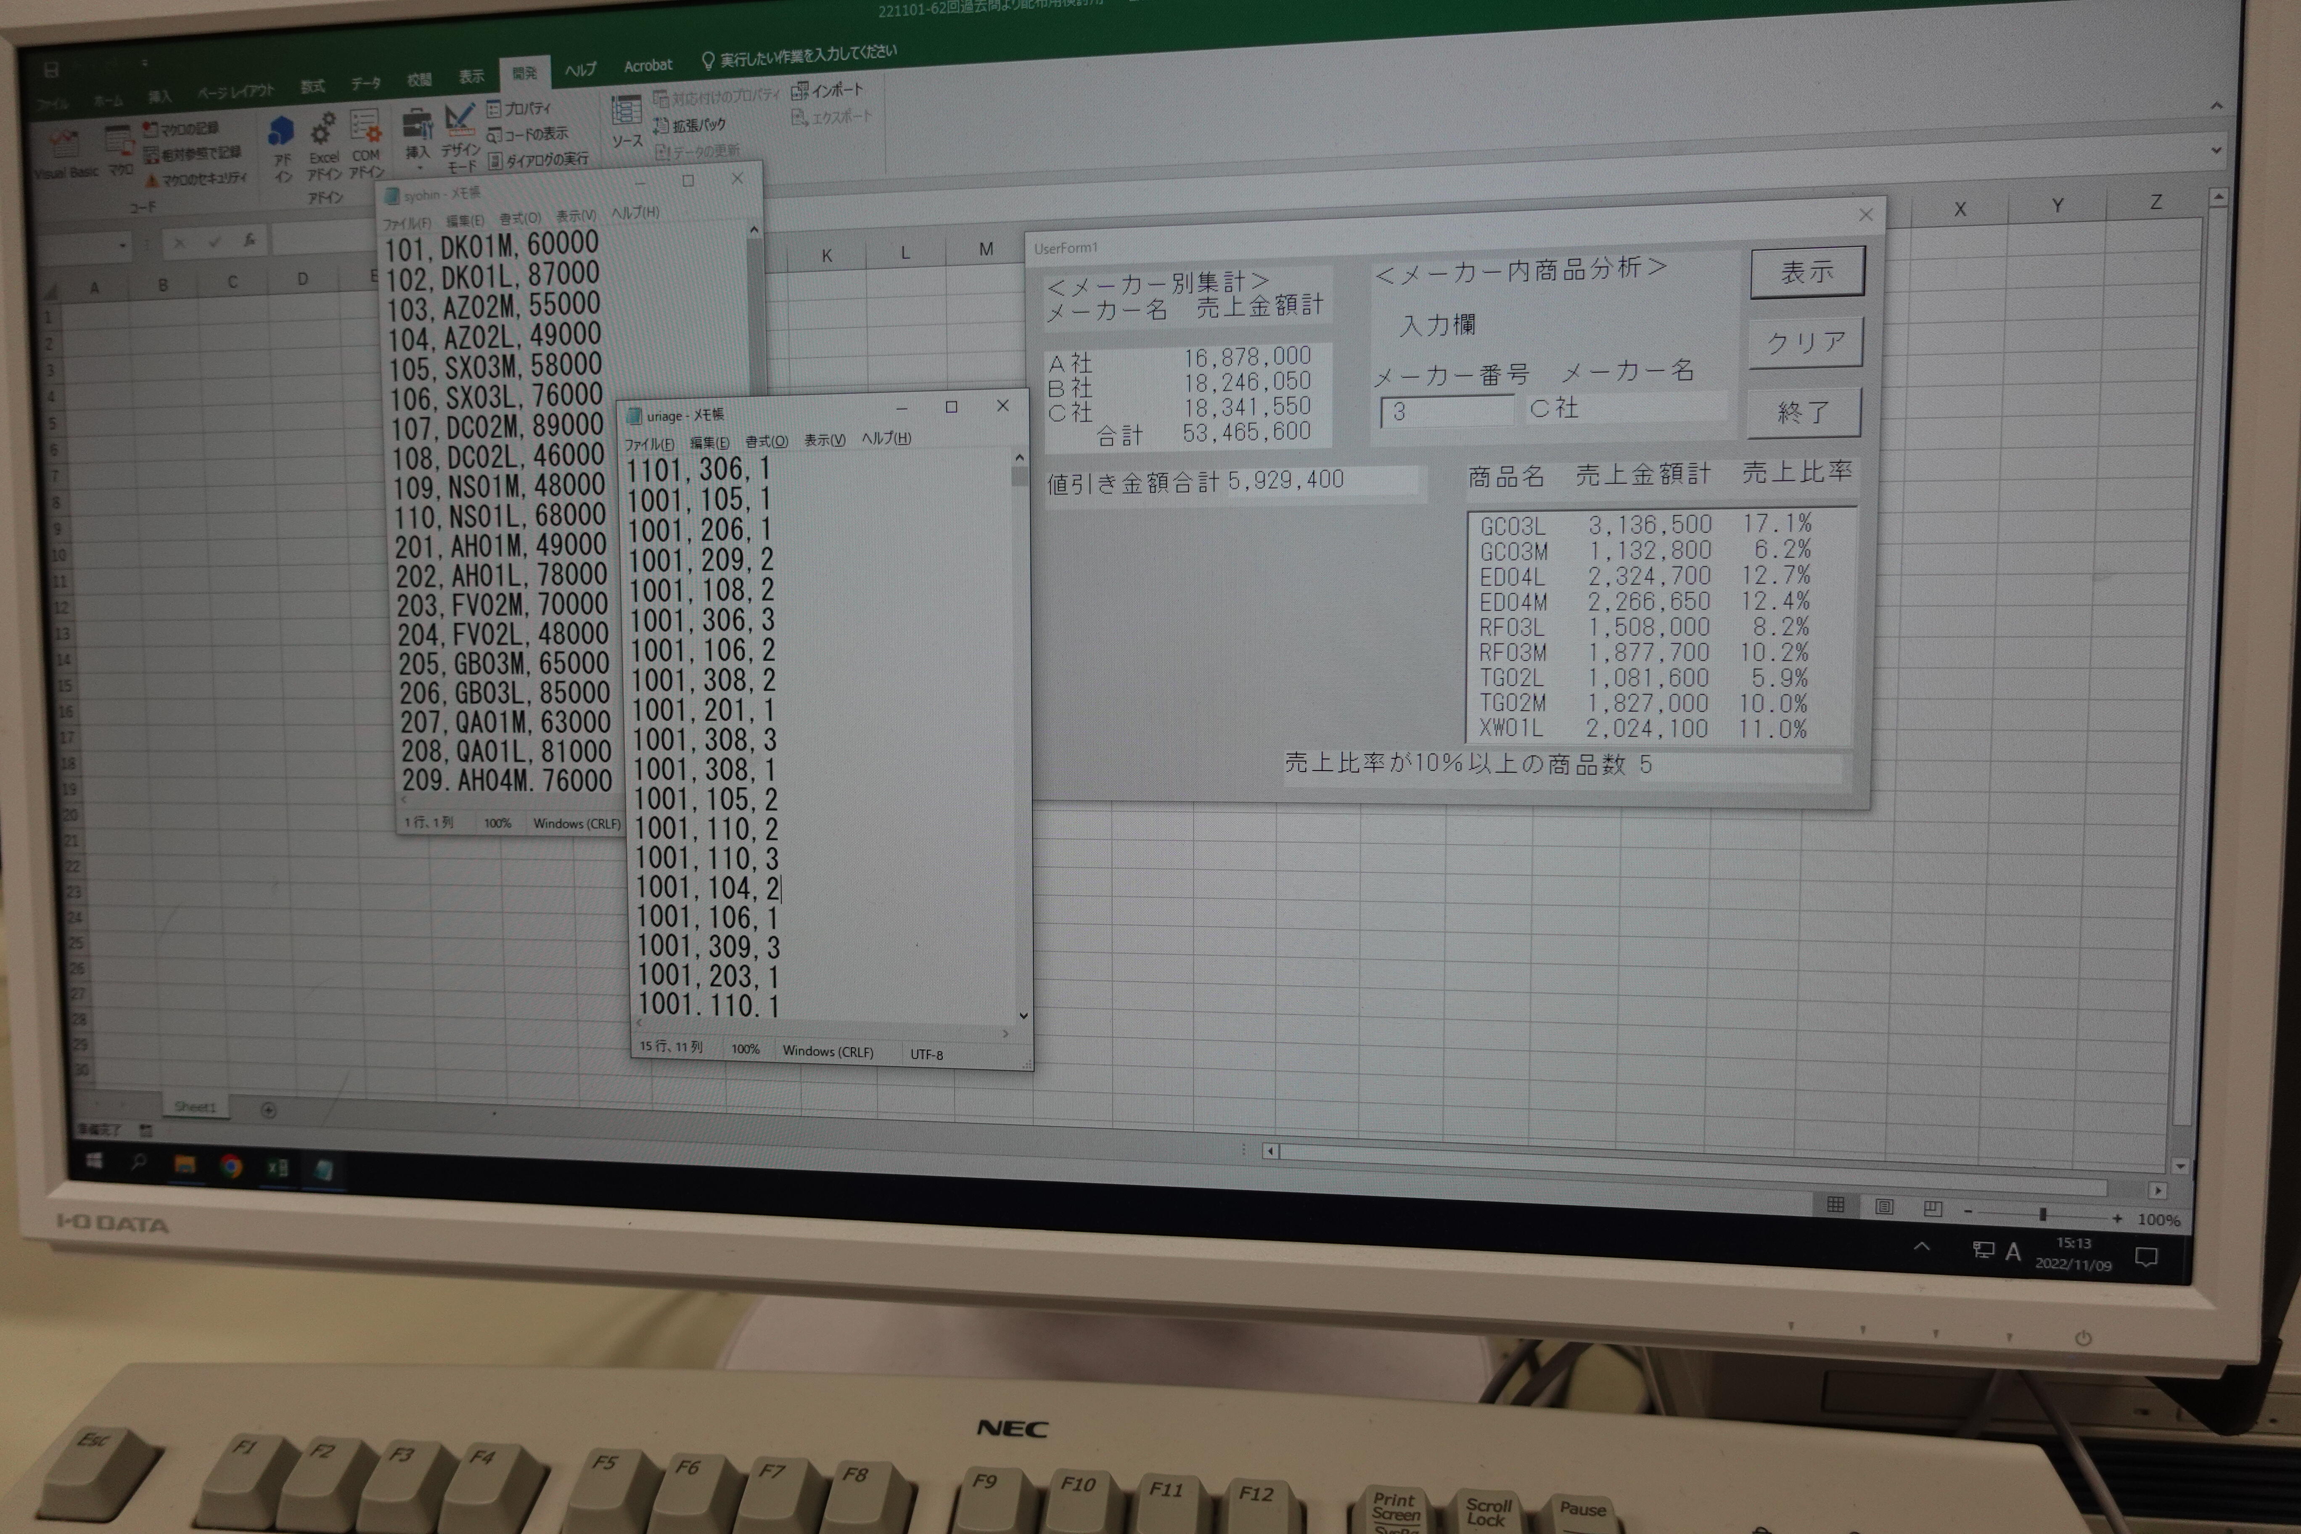Open 編集(E) menu in uriage Notepad
Viewport: 2301px width, 1534px height.
(709, 442)
